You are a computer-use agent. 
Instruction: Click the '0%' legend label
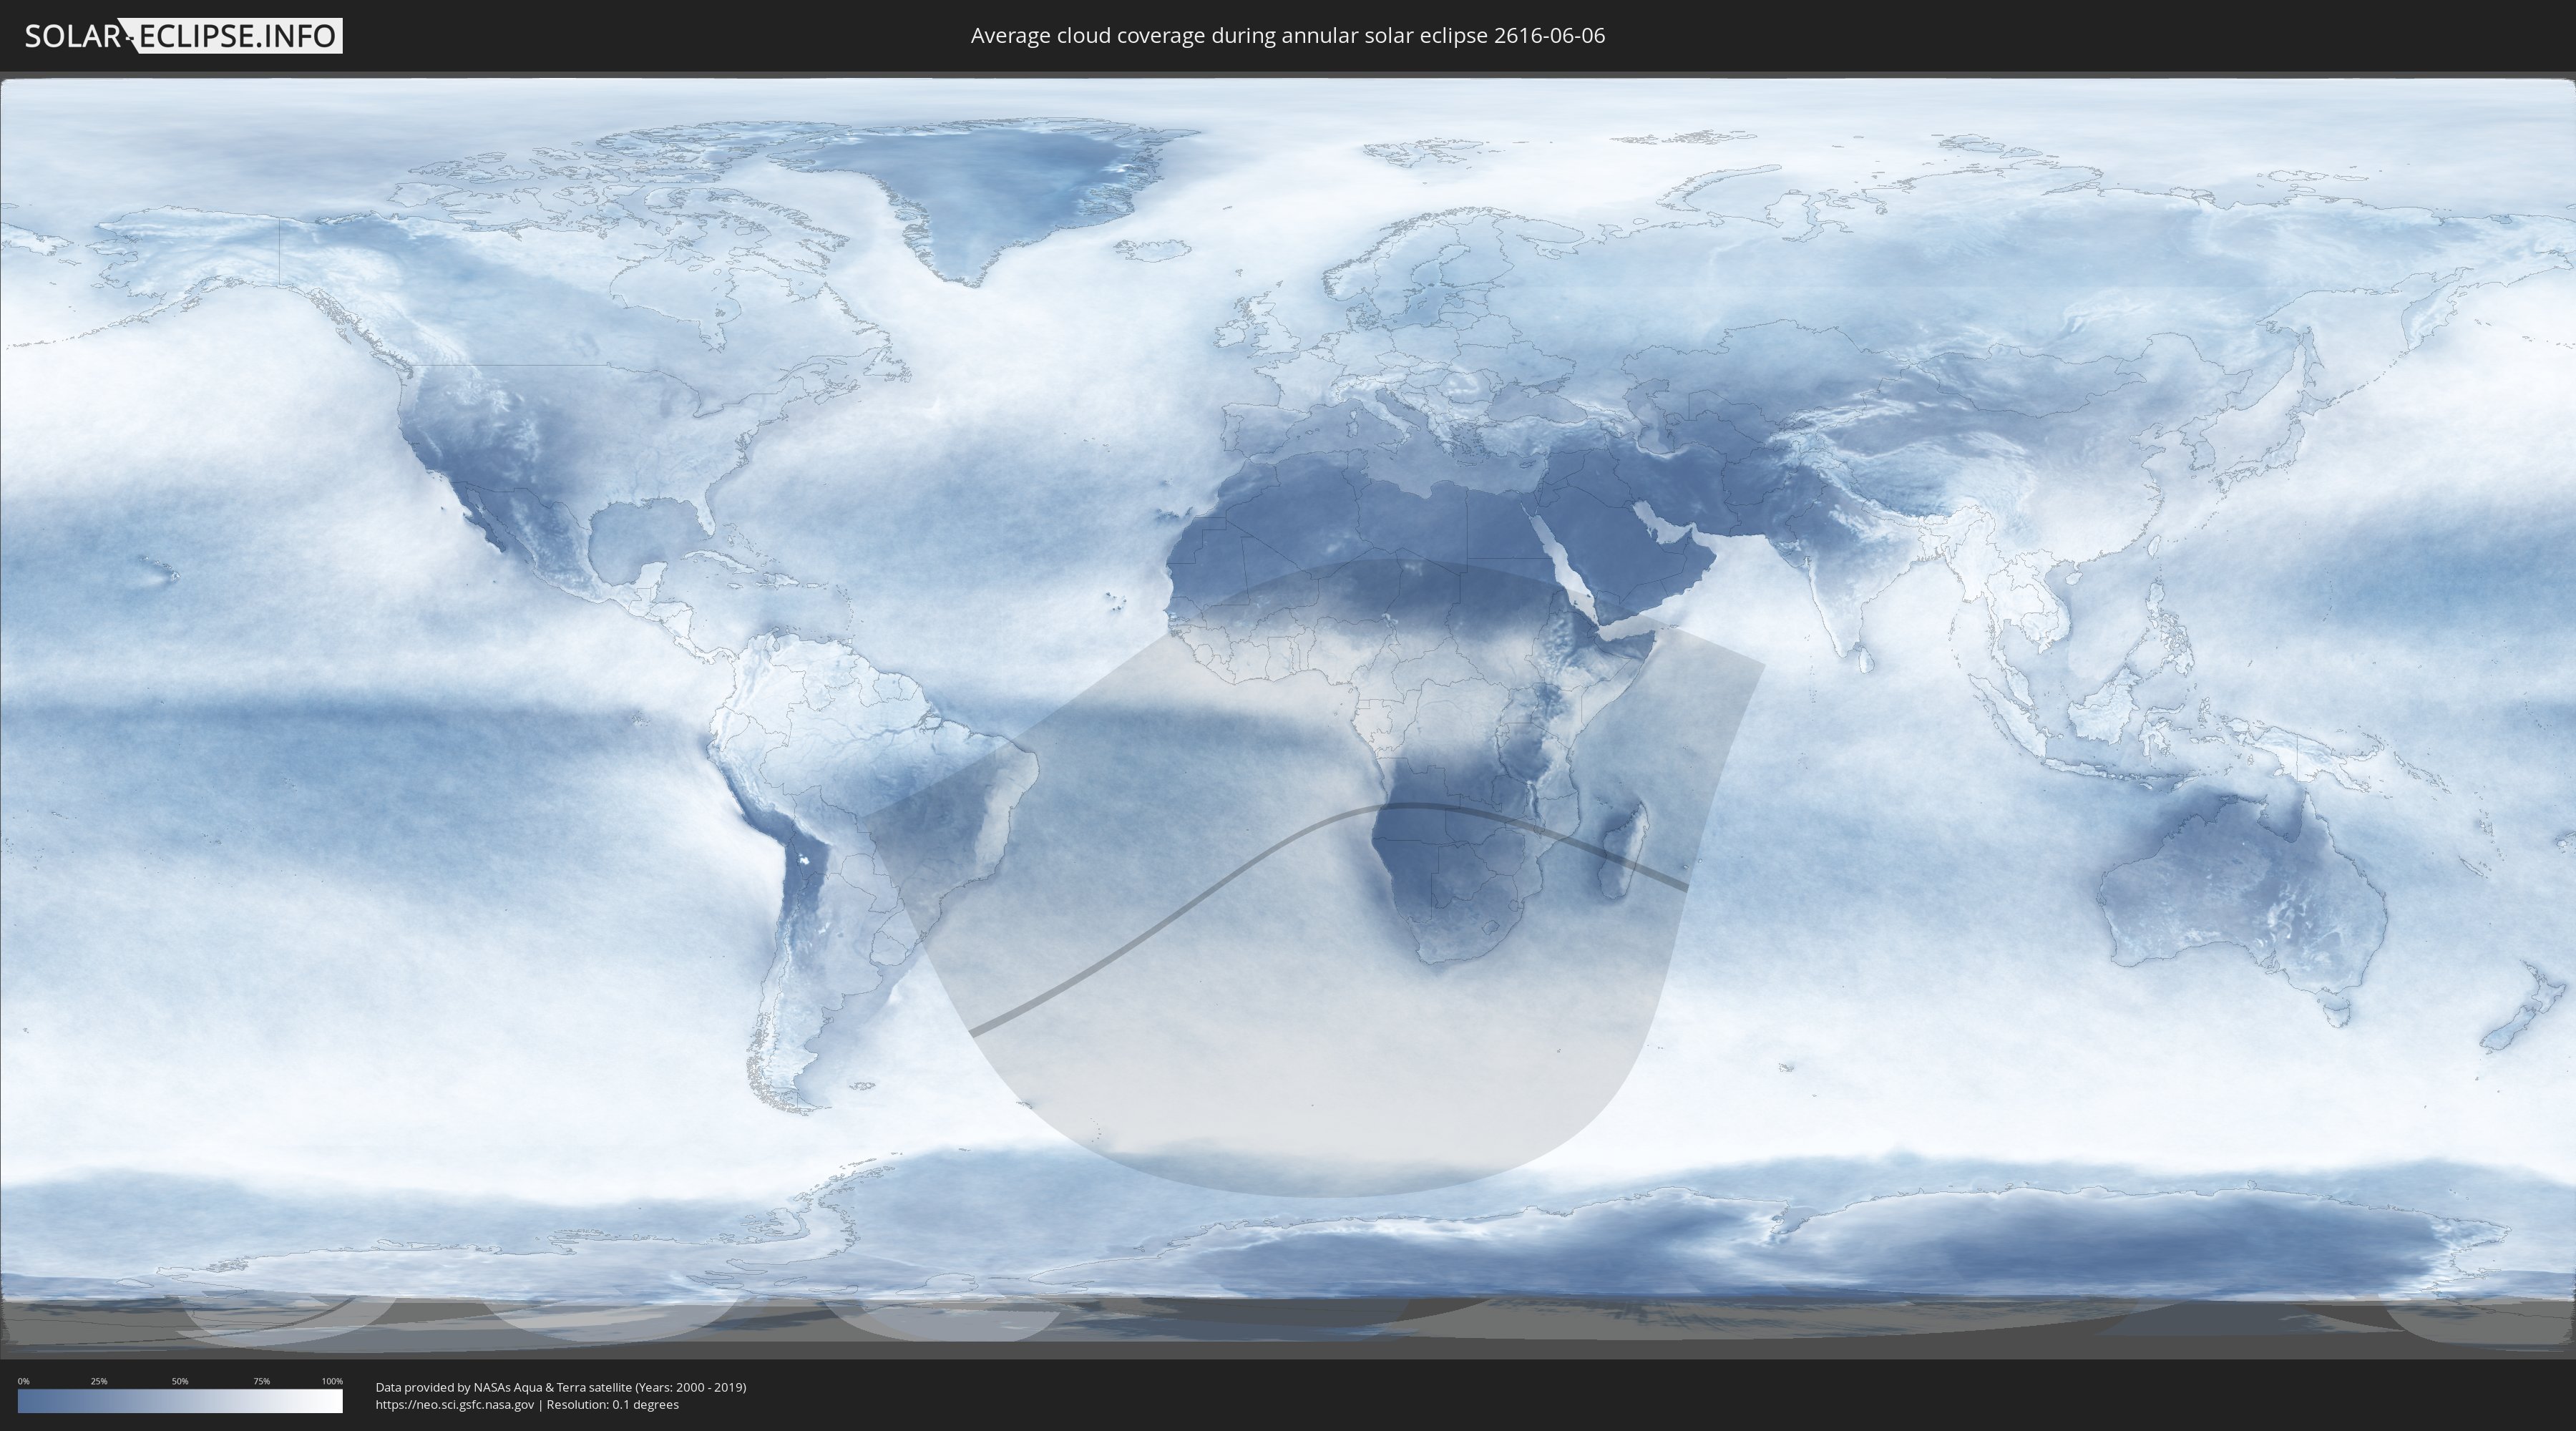click(x=23, y=1381)
